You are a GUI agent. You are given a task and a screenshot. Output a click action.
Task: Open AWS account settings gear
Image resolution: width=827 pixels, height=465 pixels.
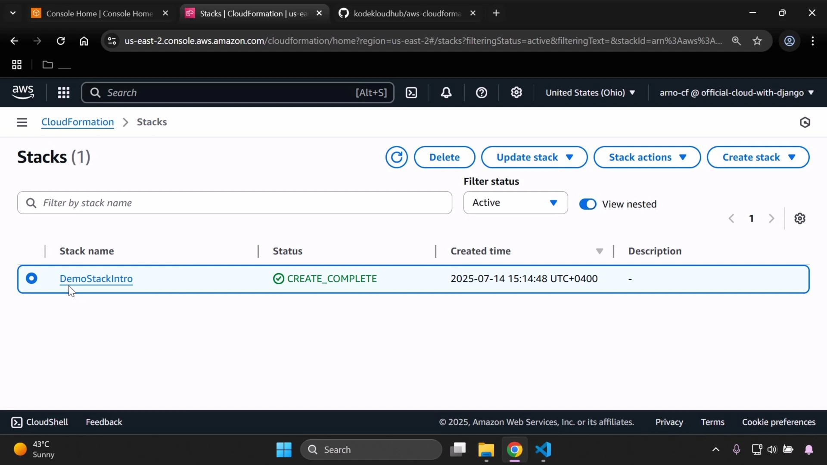(x=516, y=93)
